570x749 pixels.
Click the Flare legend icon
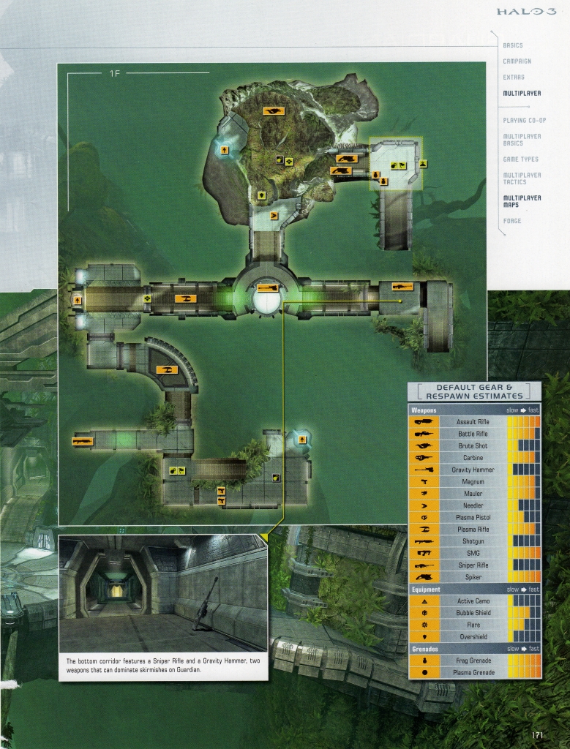424,625
